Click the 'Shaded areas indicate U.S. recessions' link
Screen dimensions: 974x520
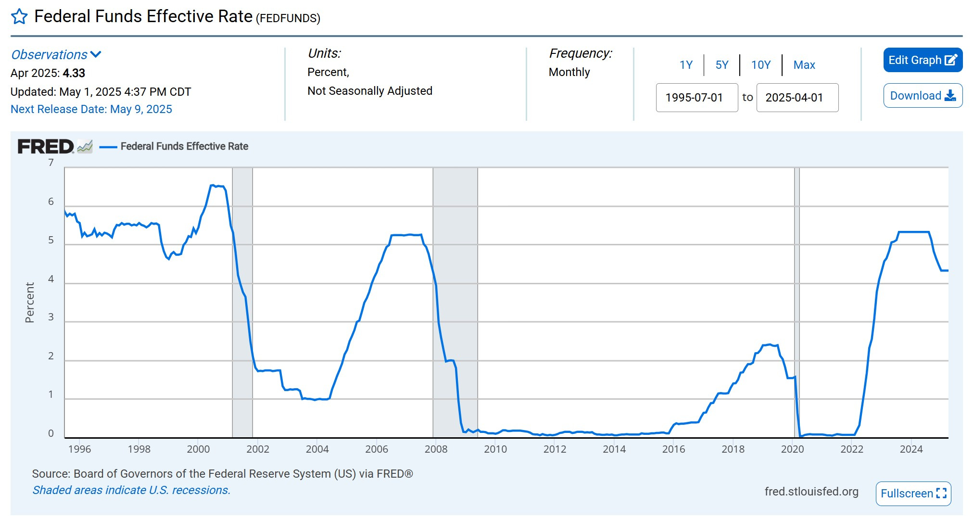(x=131, y=490)
